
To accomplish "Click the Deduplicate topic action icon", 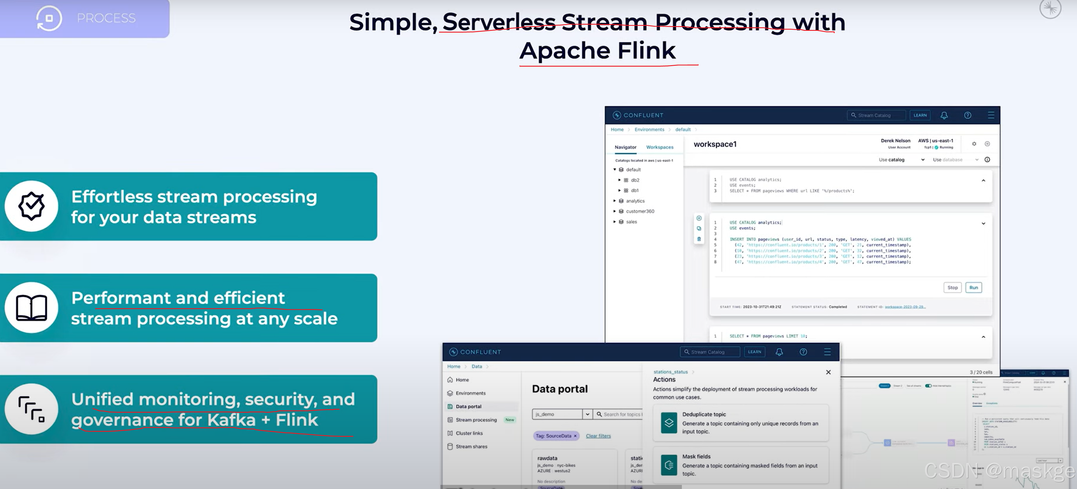I will (x=669, y=423).
